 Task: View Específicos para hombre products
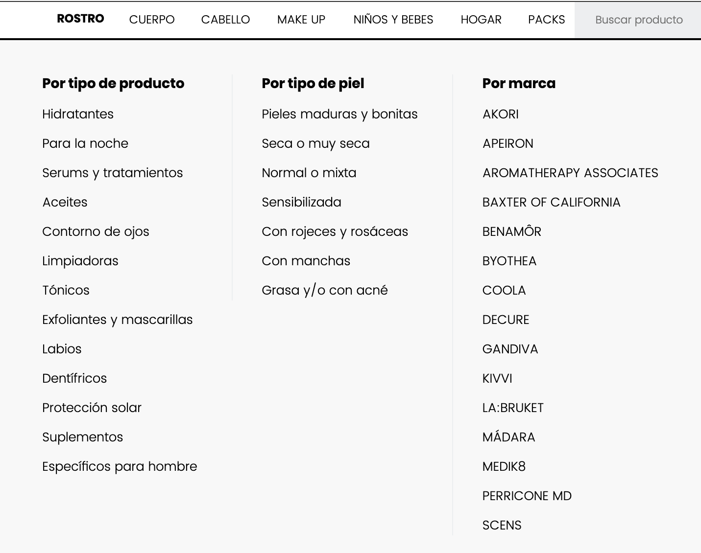(x=120, y=466)
